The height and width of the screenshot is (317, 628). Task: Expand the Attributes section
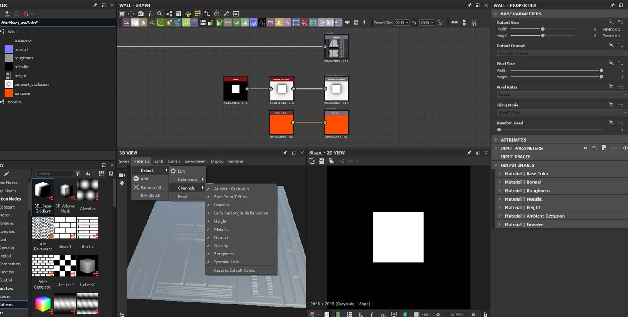[496, 140]
